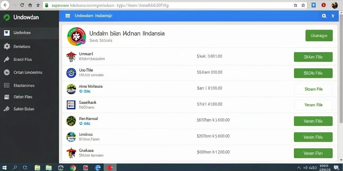Click the circular logo beside Undalm bian Wdnan Ilndansia
Image resolution: width=343 pixels, height=171 pixels.
tap(77, 36)
